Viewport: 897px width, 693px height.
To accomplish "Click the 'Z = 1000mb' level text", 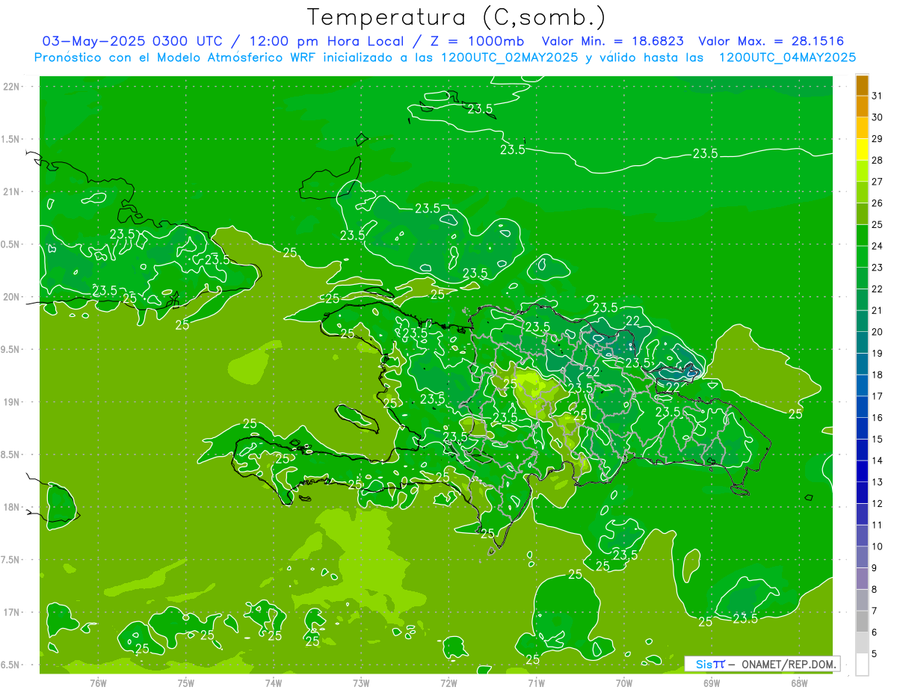I will pyautogui.click(x=475, y=40).
